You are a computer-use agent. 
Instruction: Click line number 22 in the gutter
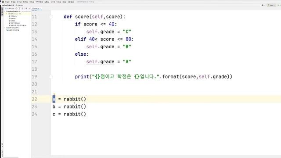(34, 99)
